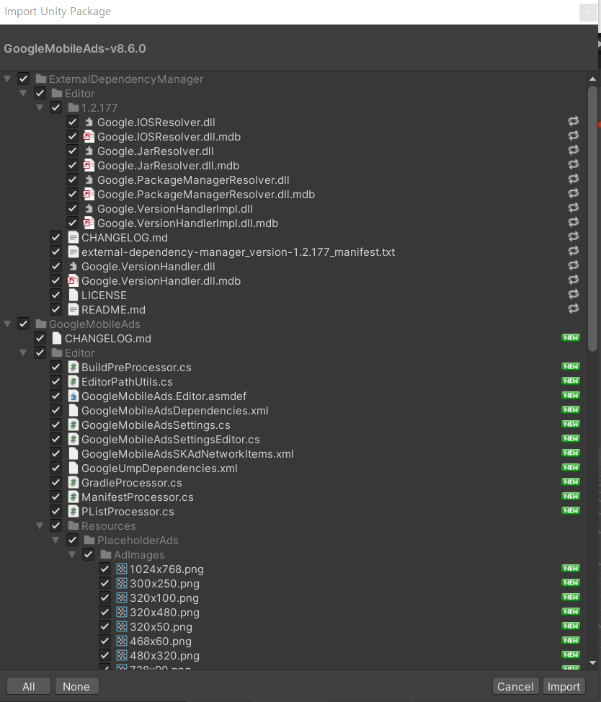Uncheck the 1.2.177 folder checkbox
The height and width of the screenshot is (702, 601).
[x=56, y=108]
